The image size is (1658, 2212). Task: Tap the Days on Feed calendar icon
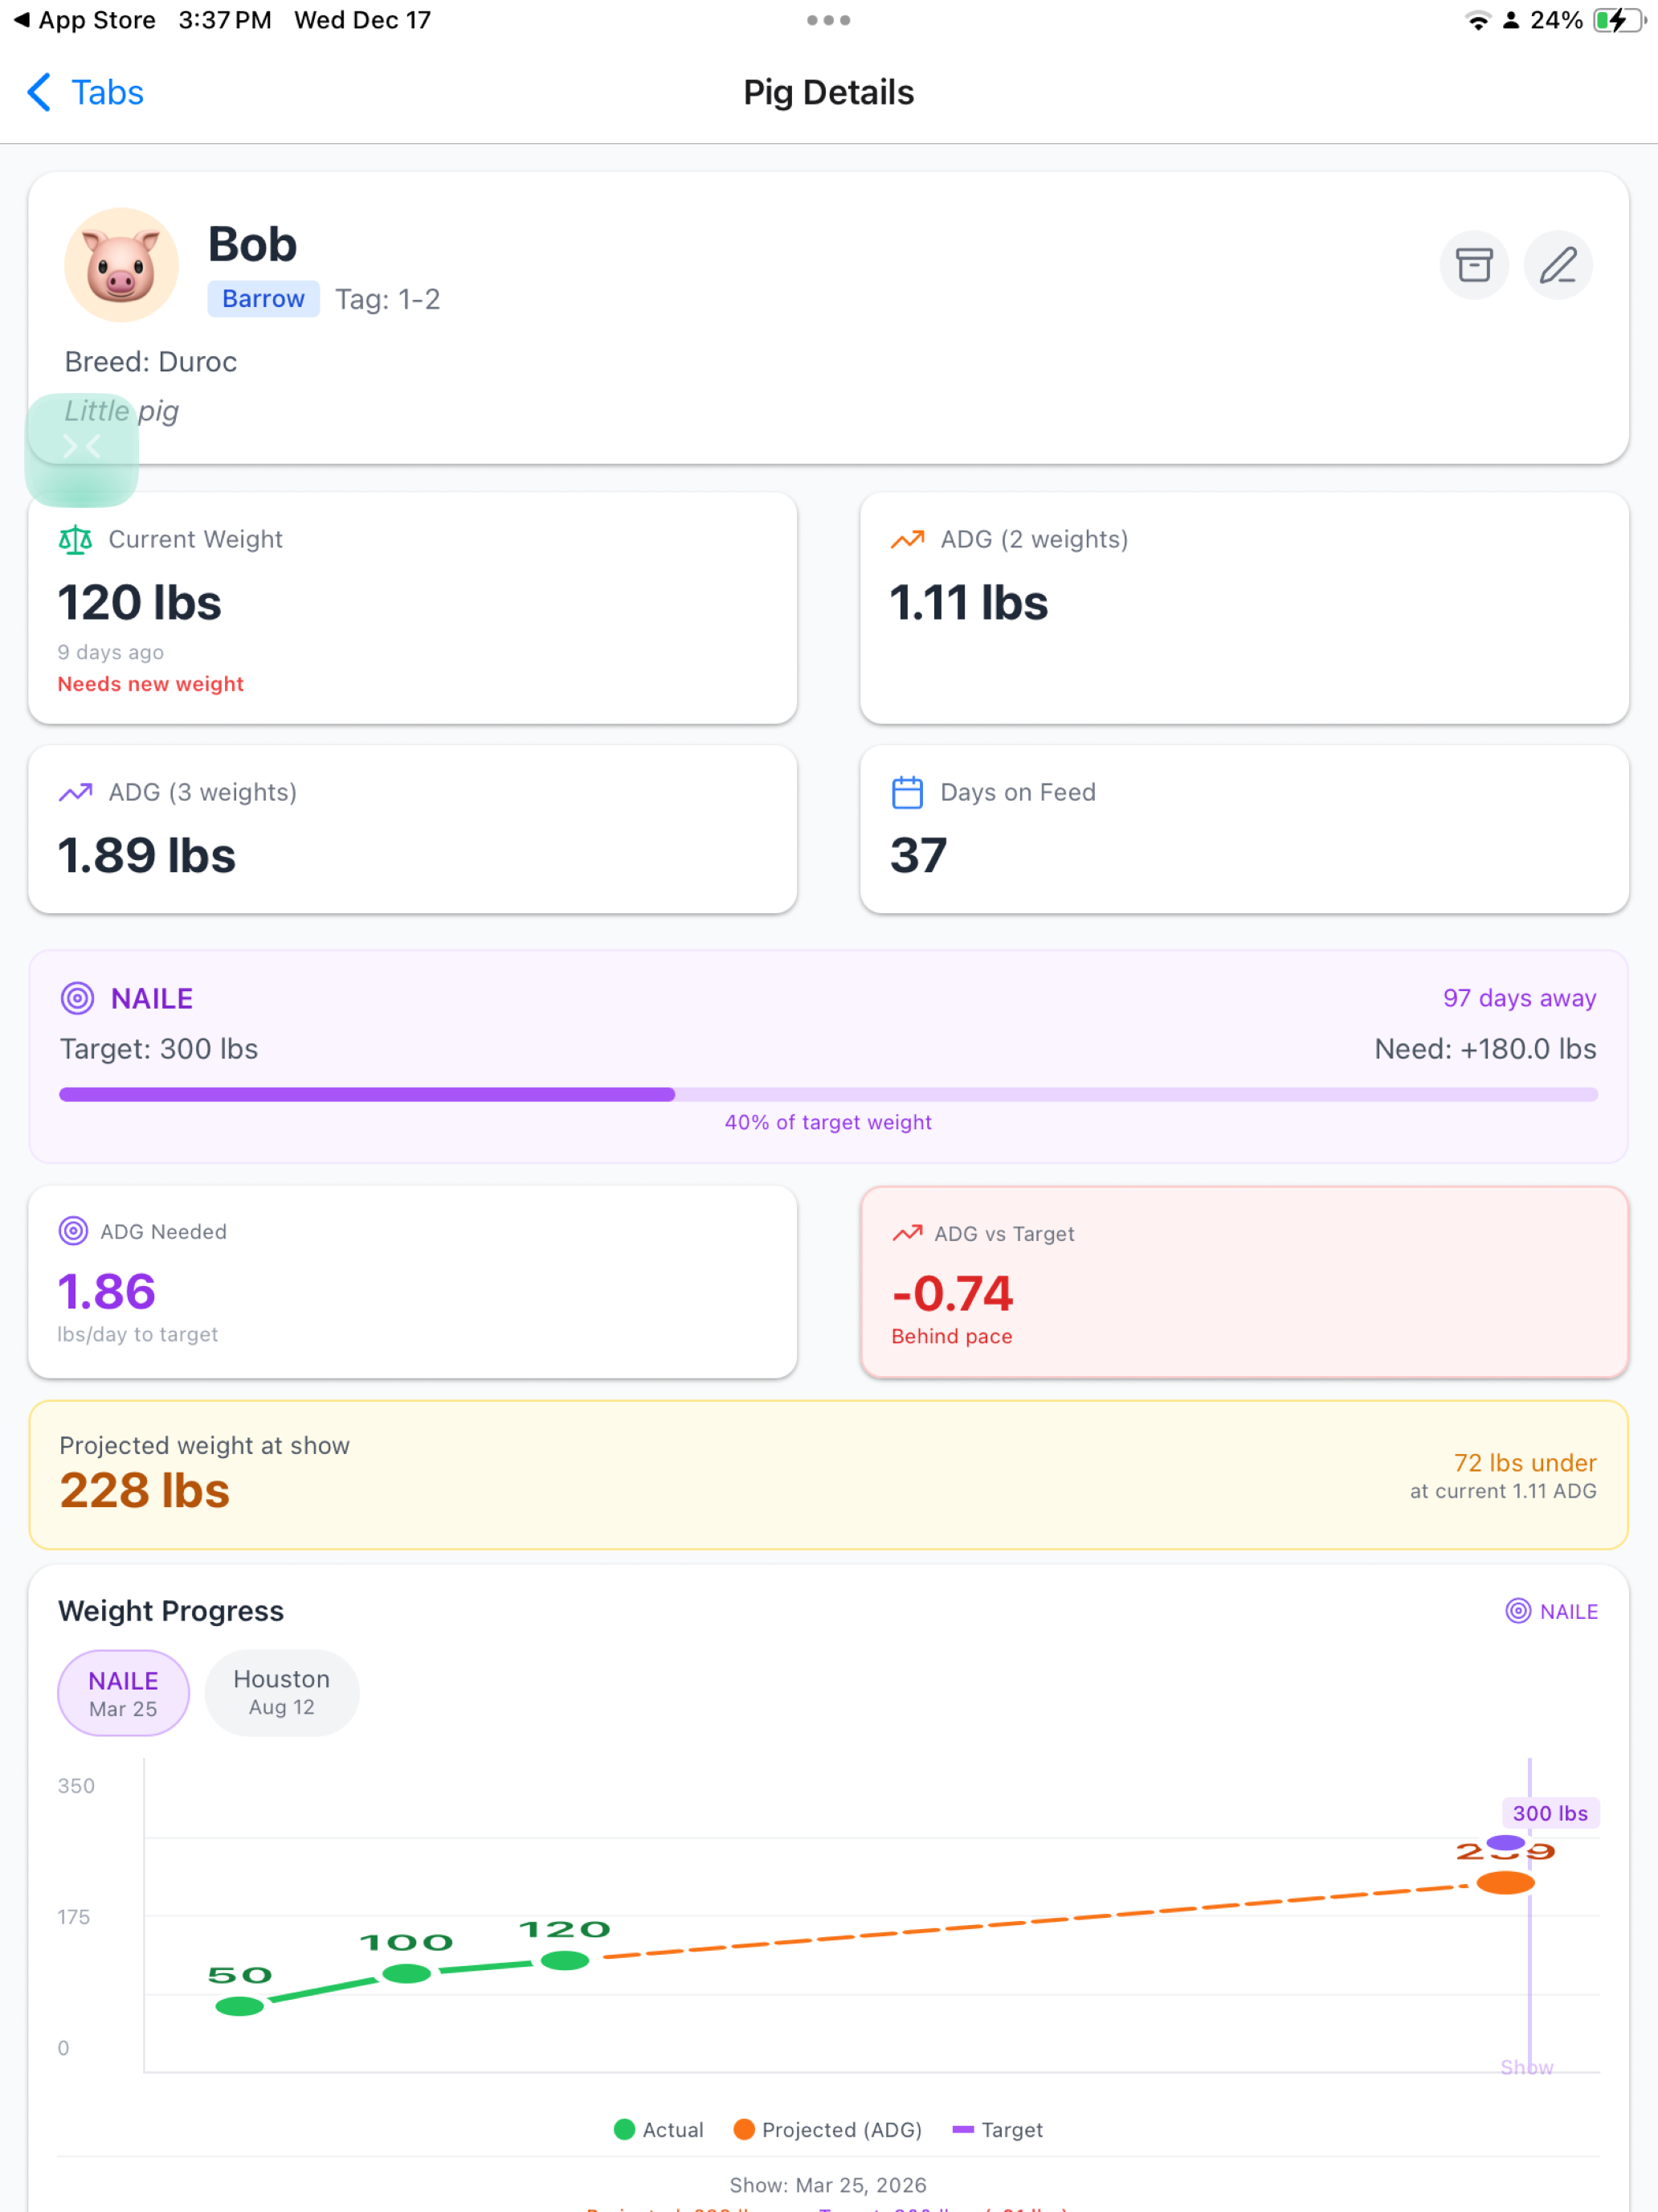(x=908, y=793)
